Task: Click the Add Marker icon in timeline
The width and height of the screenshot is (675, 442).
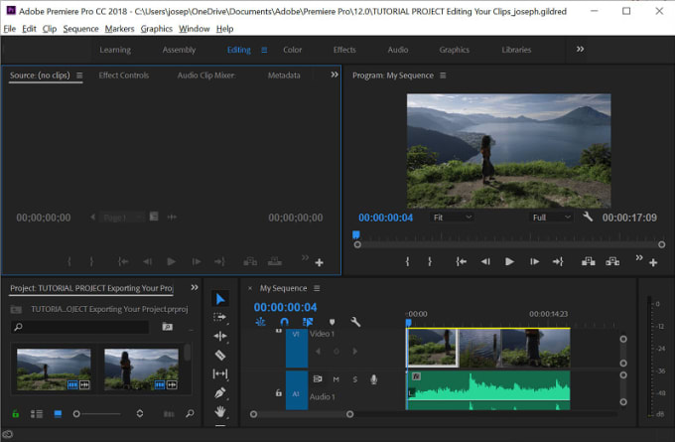Action: pyautogui.click(x=332, y=322)
